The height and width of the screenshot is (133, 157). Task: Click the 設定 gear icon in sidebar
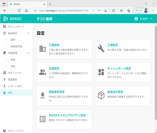[5, 93]
